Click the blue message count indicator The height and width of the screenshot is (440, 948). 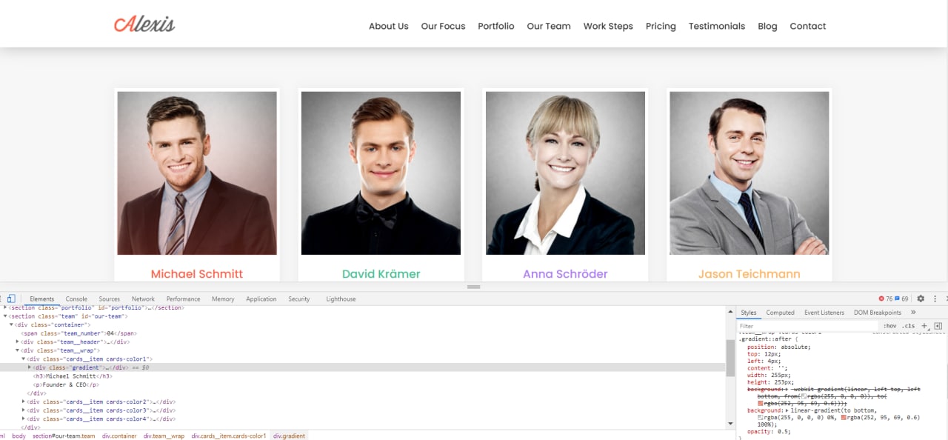901,299
